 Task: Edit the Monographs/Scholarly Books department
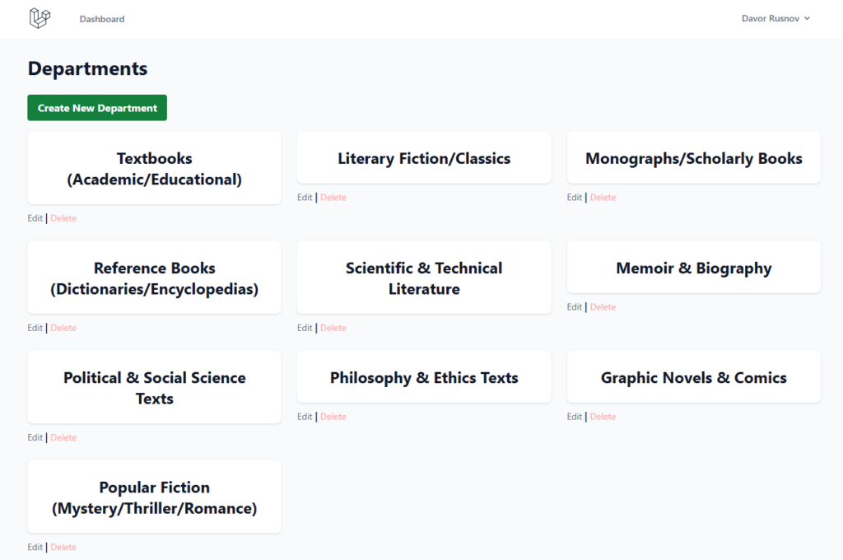[x=575, y=198]
